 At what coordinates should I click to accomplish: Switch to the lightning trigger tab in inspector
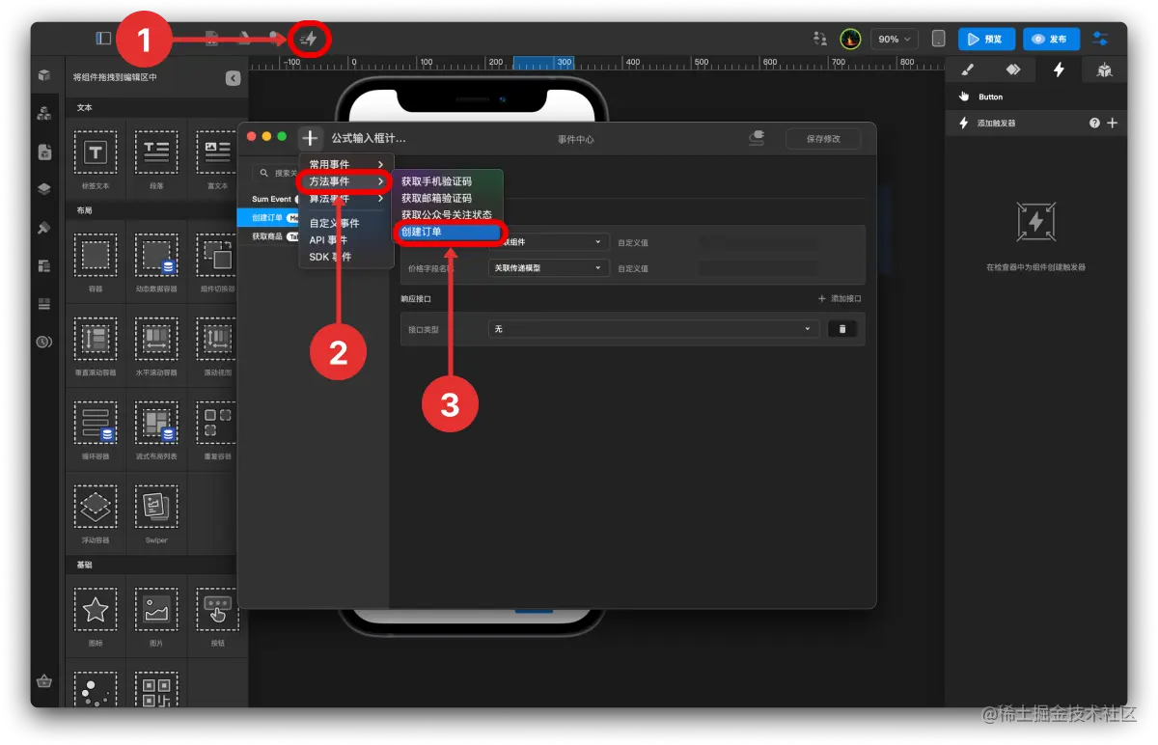pyautogui.click(x=1059, y=69)
